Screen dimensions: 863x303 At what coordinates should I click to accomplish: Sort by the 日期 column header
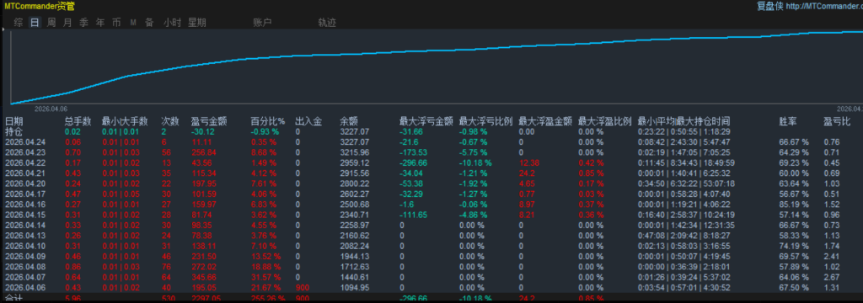pos(14,121)
